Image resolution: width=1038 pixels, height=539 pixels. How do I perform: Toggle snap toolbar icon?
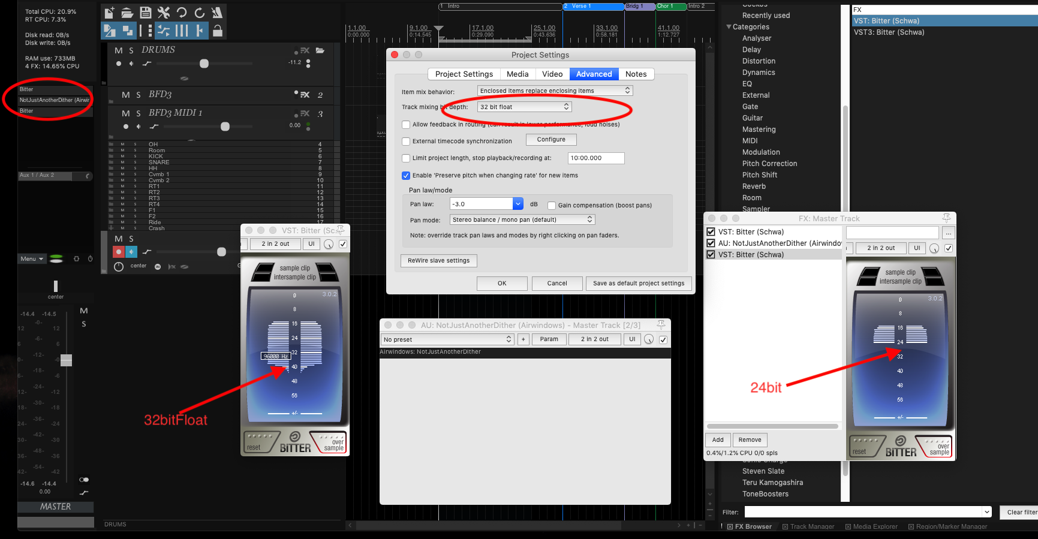pyautogui.click(x=199, y=31)
